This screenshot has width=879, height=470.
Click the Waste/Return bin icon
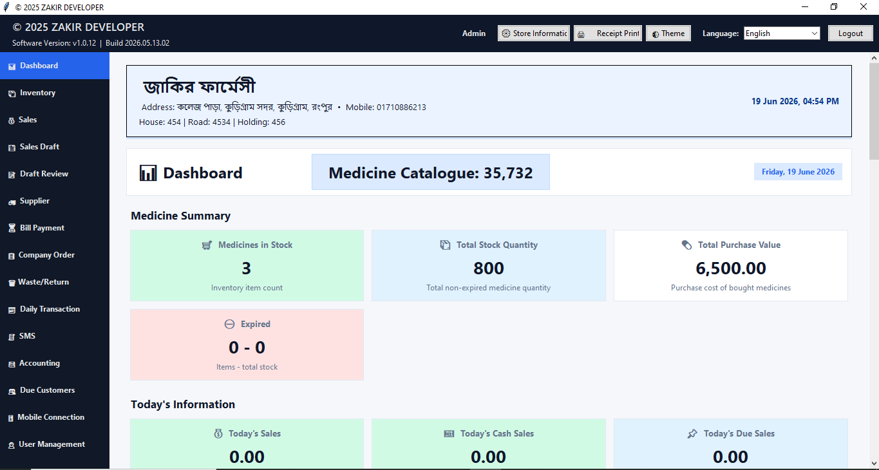coord(12,283)
